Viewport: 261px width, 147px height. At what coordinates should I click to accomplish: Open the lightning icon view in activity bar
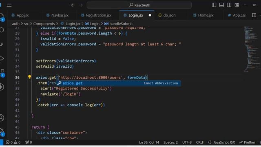click(2, 87)
